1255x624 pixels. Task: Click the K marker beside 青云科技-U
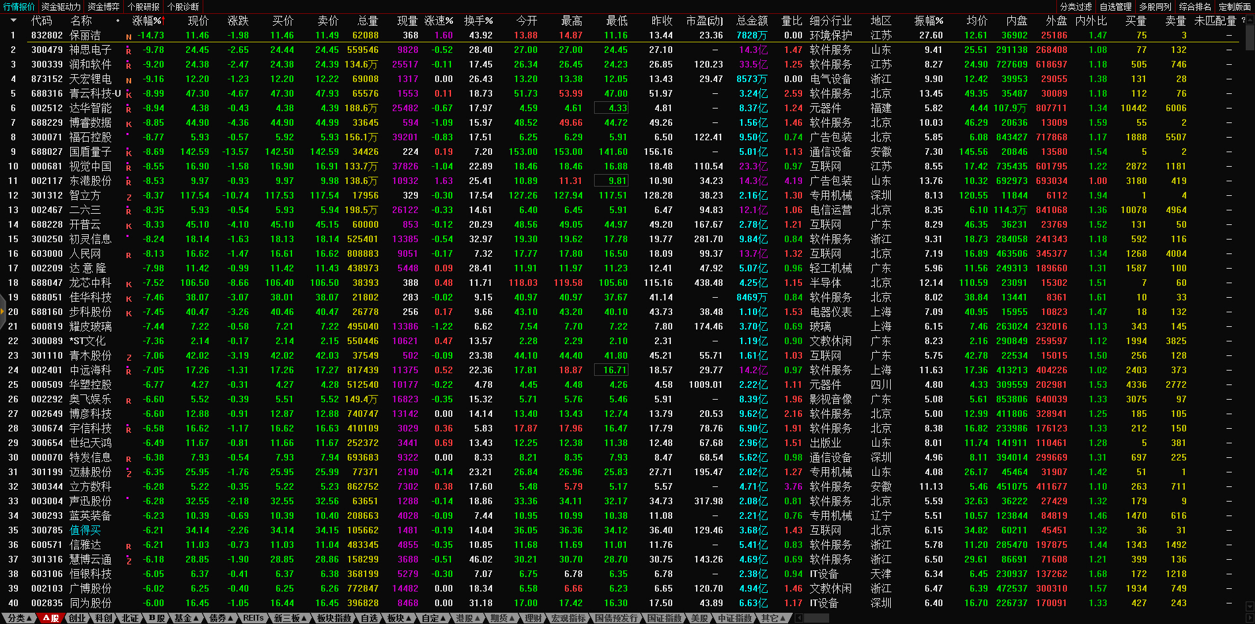tap(128, 95)
